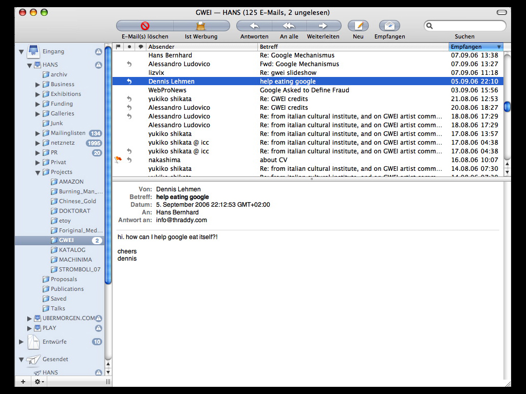Open the WebProNews email about Fraud

(x=304, y=90)
